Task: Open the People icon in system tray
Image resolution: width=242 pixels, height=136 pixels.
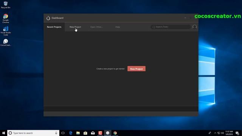Action: [x=209, y=133]
